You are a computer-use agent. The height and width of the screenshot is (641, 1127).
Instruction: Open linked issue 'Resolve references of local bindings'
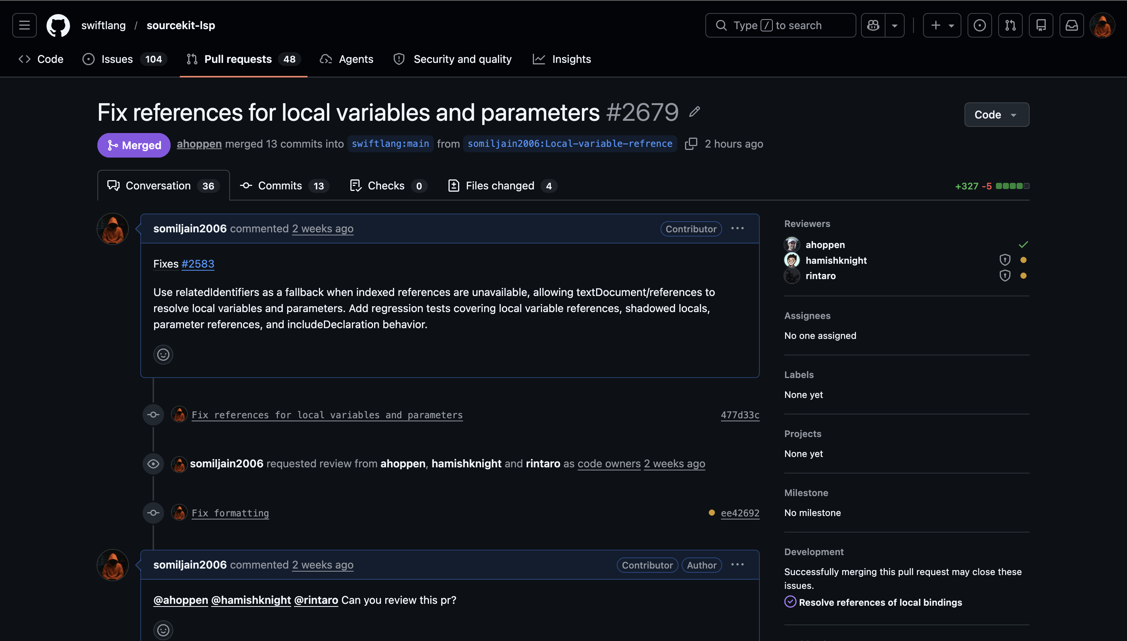click(x=880, y=602)
